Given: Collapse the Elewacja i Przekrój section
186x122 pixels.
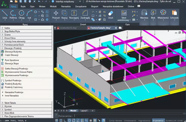Looking at the screenshot, I should click(26, 48).
